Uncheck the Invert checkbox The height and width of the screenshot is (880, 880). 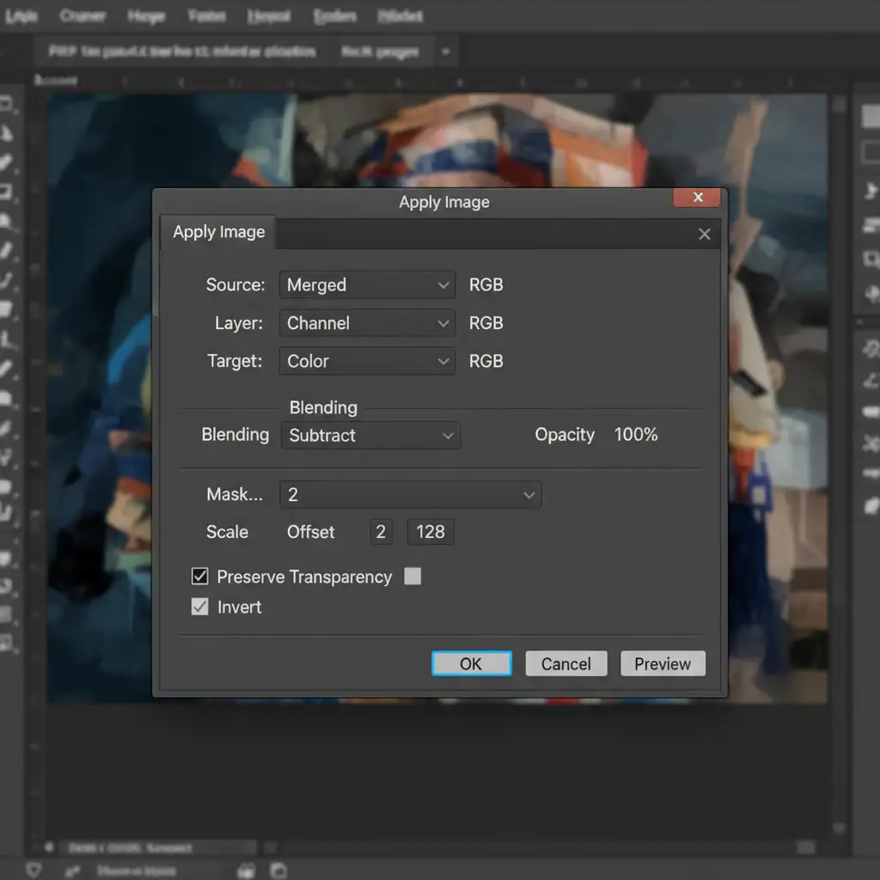click(200, 607)
